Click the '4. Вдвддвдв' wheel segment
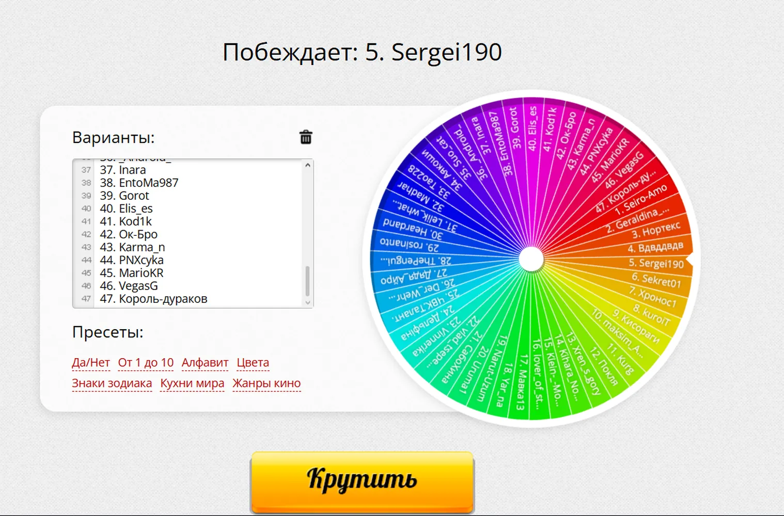Screen dimensions: 784x516 (x=655, y=247)
